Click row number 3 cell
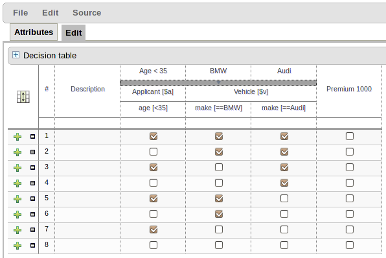The image size is (386, 258). (x=47, y=167)
